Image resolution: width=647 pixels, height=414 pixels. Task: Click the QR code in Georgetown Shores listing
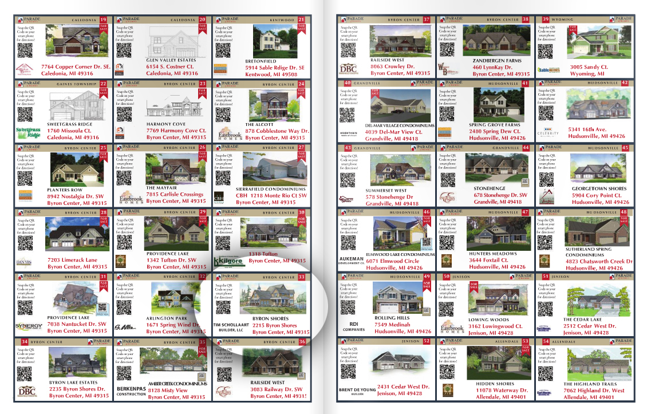[546, 180]
